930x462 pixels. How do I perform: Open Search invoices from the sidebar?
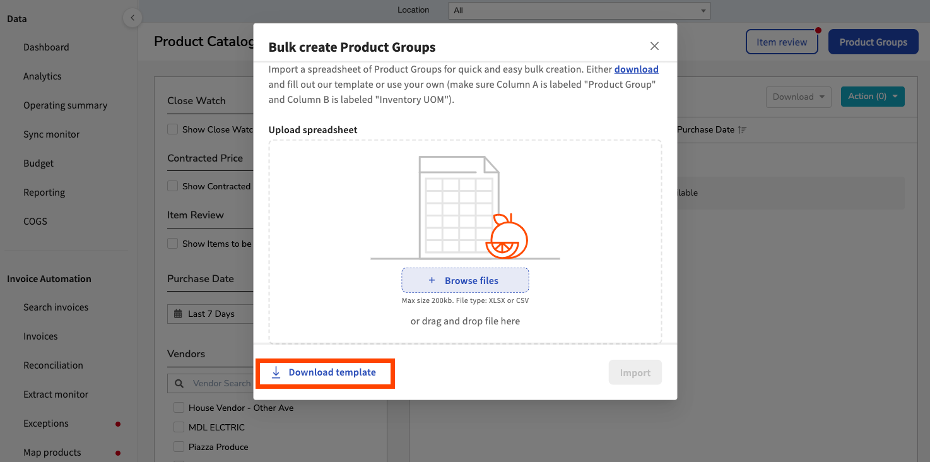(x=56, y=307)
